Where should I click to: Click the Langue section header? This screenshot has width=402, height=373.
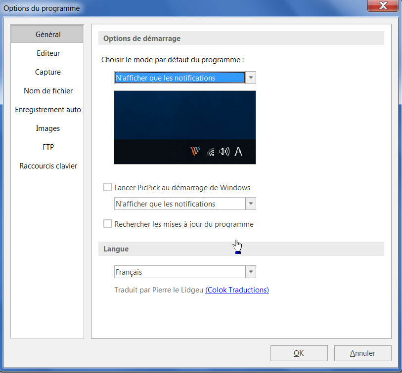click(241, 249)
